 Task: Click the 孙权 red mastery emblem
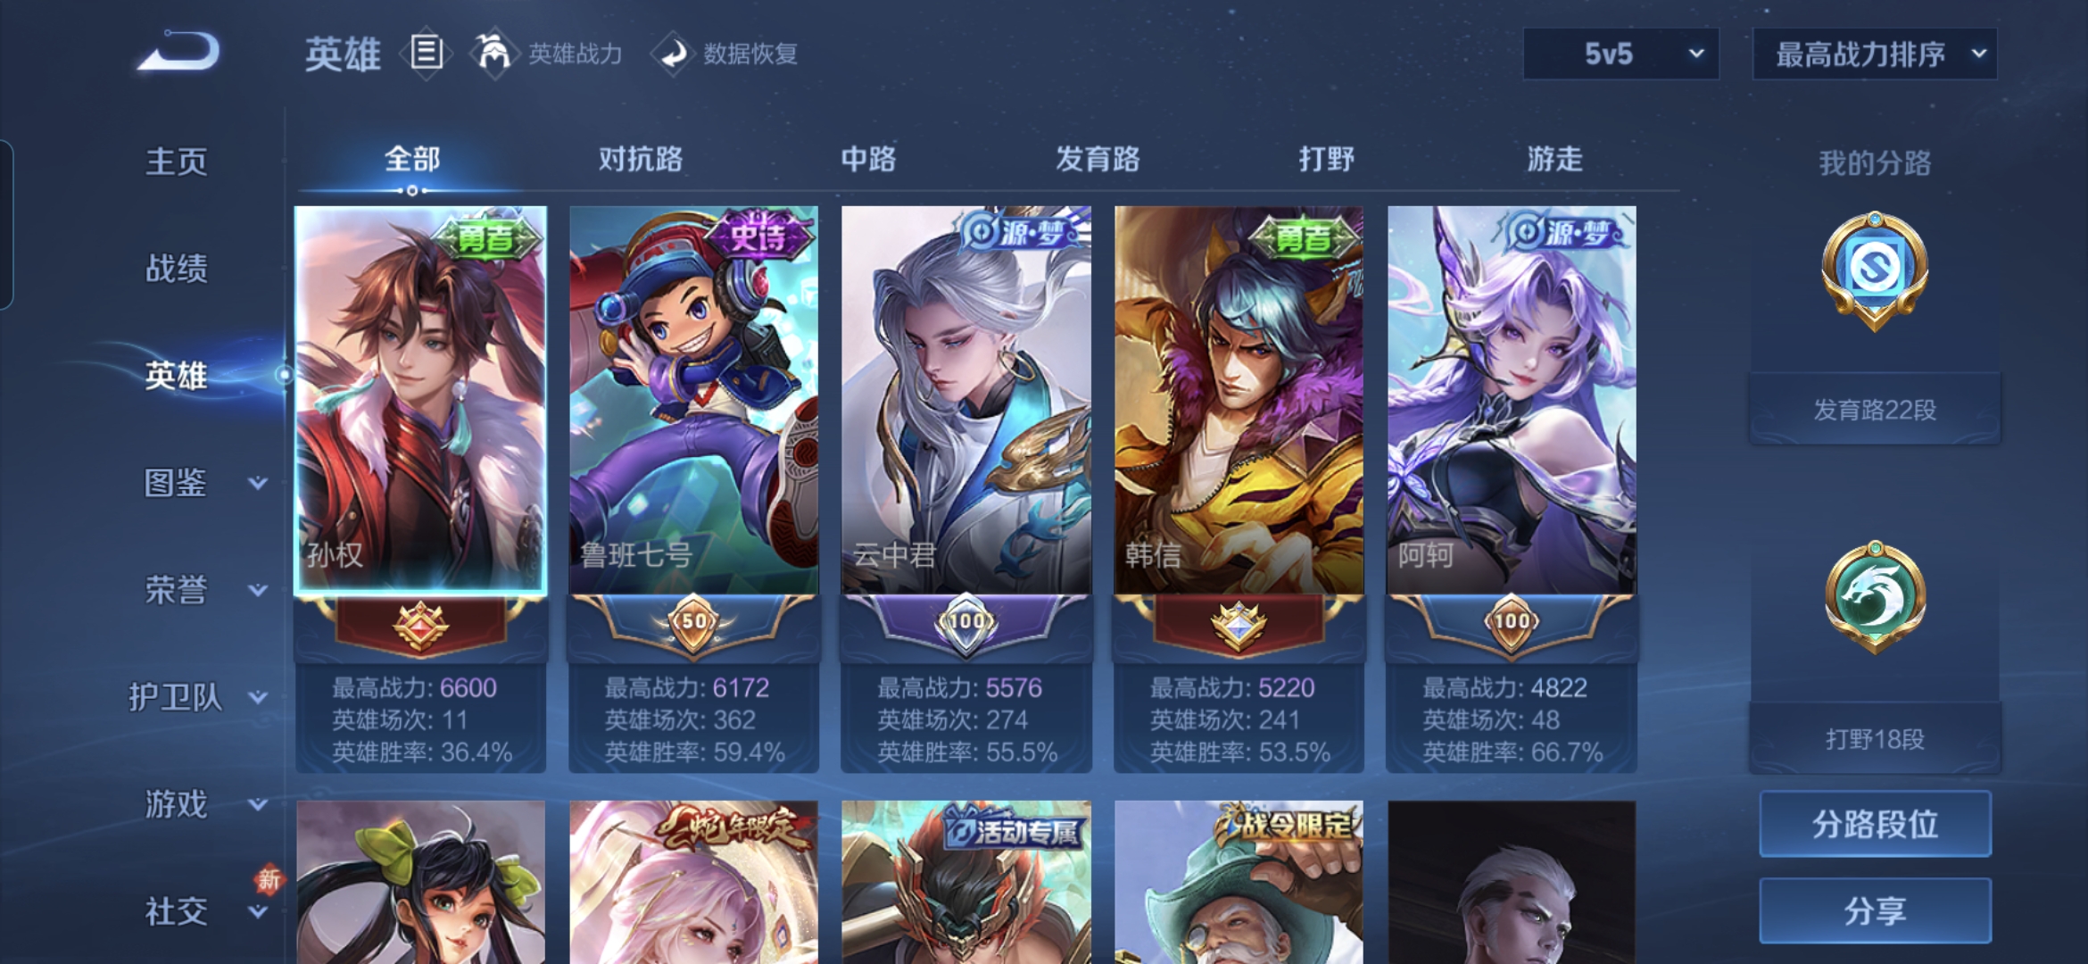coord(420,624)
